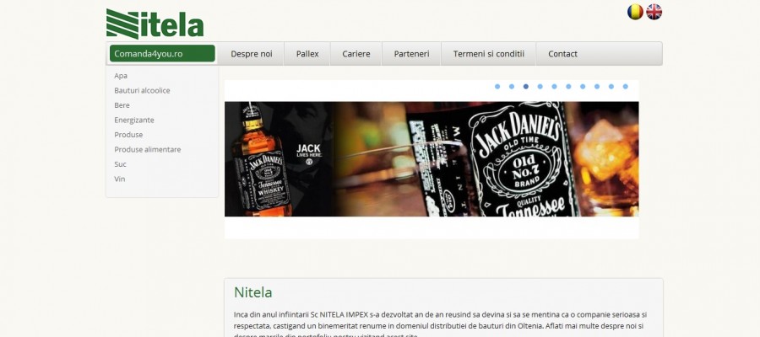Click the Jack Daniel's banner image

click(432, 158)
